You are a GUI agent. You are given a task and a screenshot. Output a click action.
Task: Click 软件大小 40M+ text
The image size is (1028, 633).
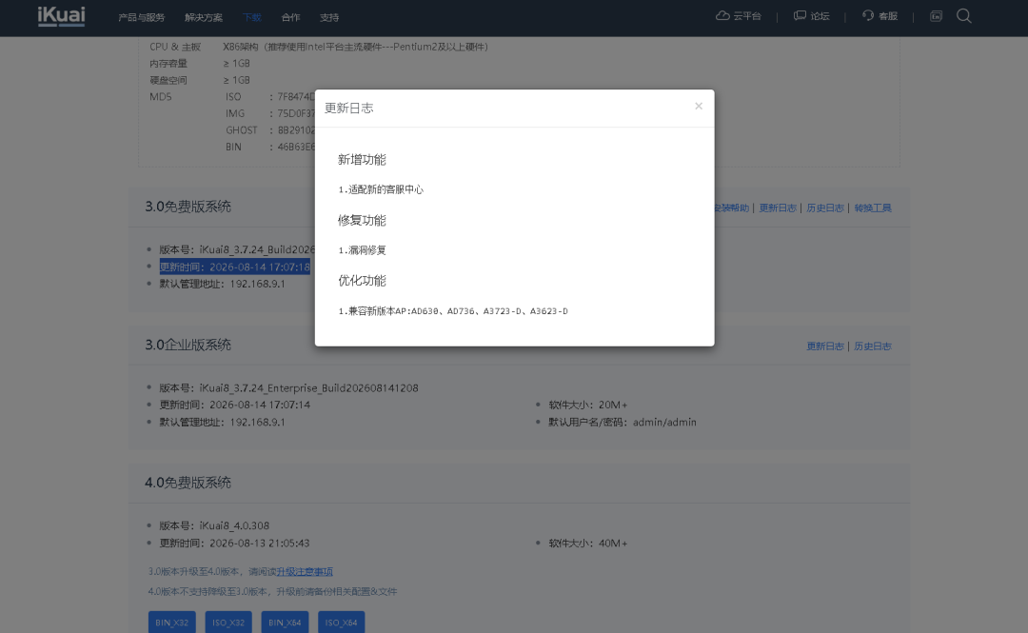[587, 544]
